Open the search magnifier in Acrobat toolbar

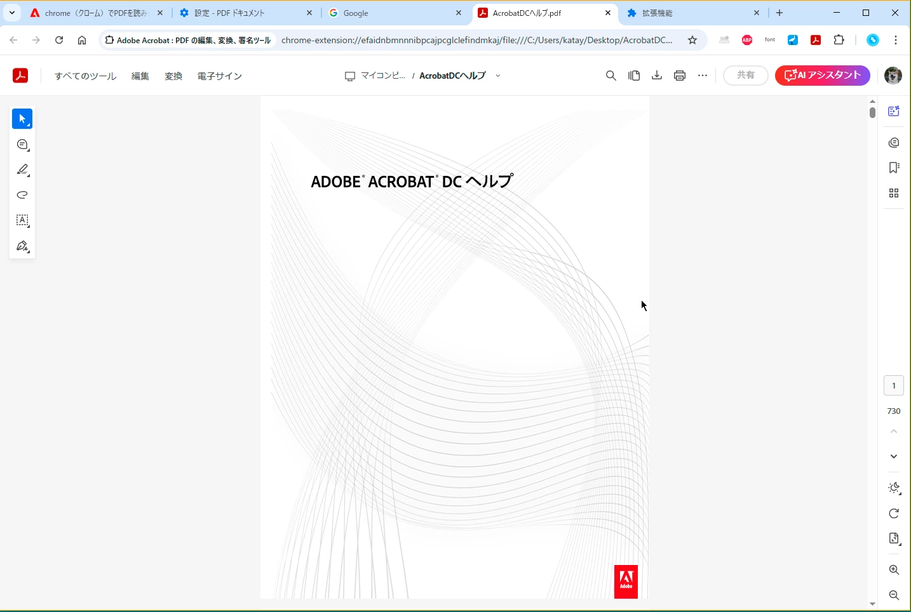[x=611, y=76]
